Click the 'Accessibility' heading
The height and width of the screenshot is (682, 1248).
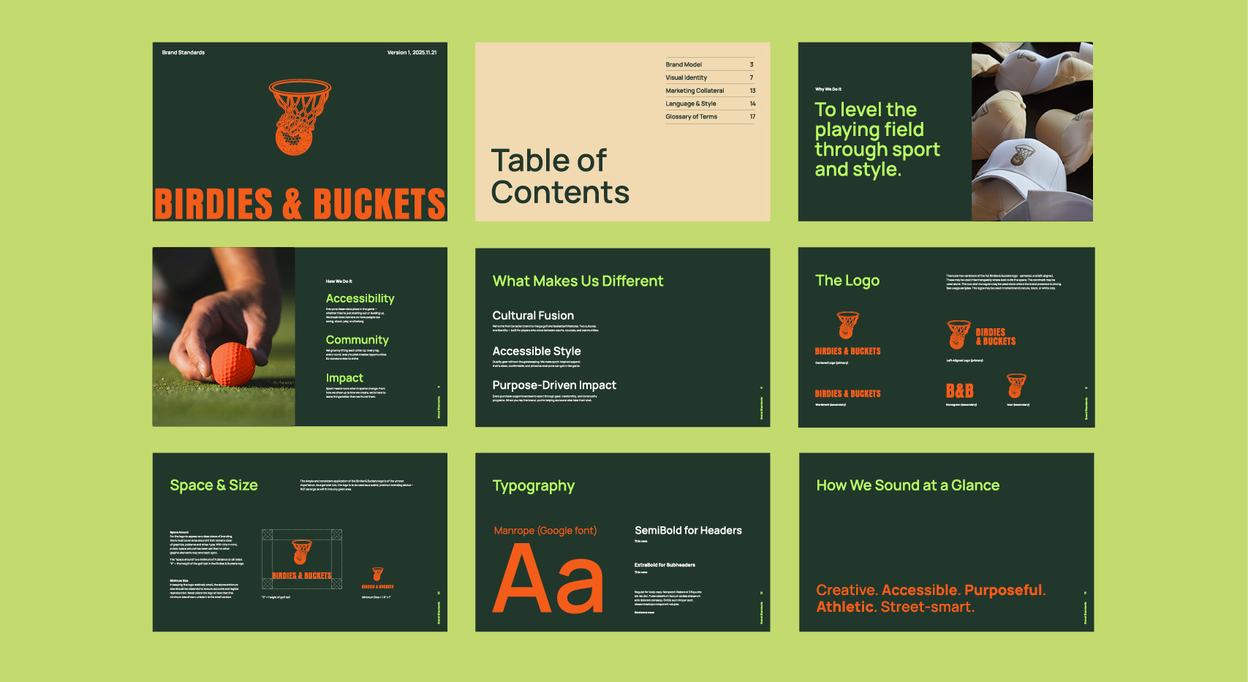click(360, 298)
